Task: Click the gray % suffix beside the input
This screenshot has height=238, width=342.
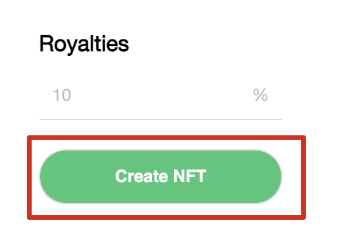Action: 260,95
